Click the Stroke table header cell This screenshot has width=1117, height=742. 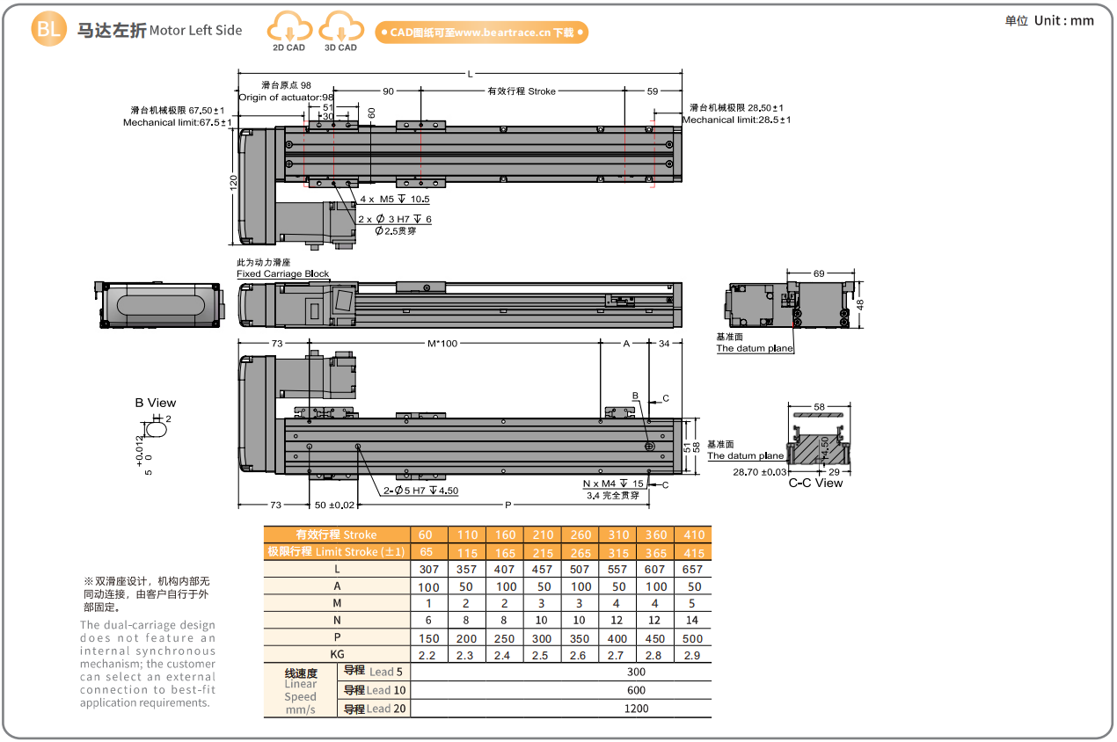click(337, 535)
